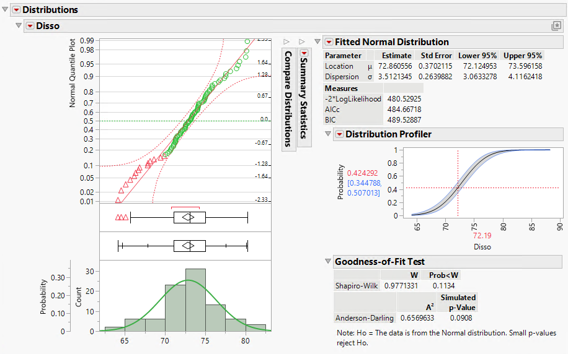Click the Anderson-Darling A² value 0.6569633
Viewport: 568px width, 354px height.
click(417, 318)
